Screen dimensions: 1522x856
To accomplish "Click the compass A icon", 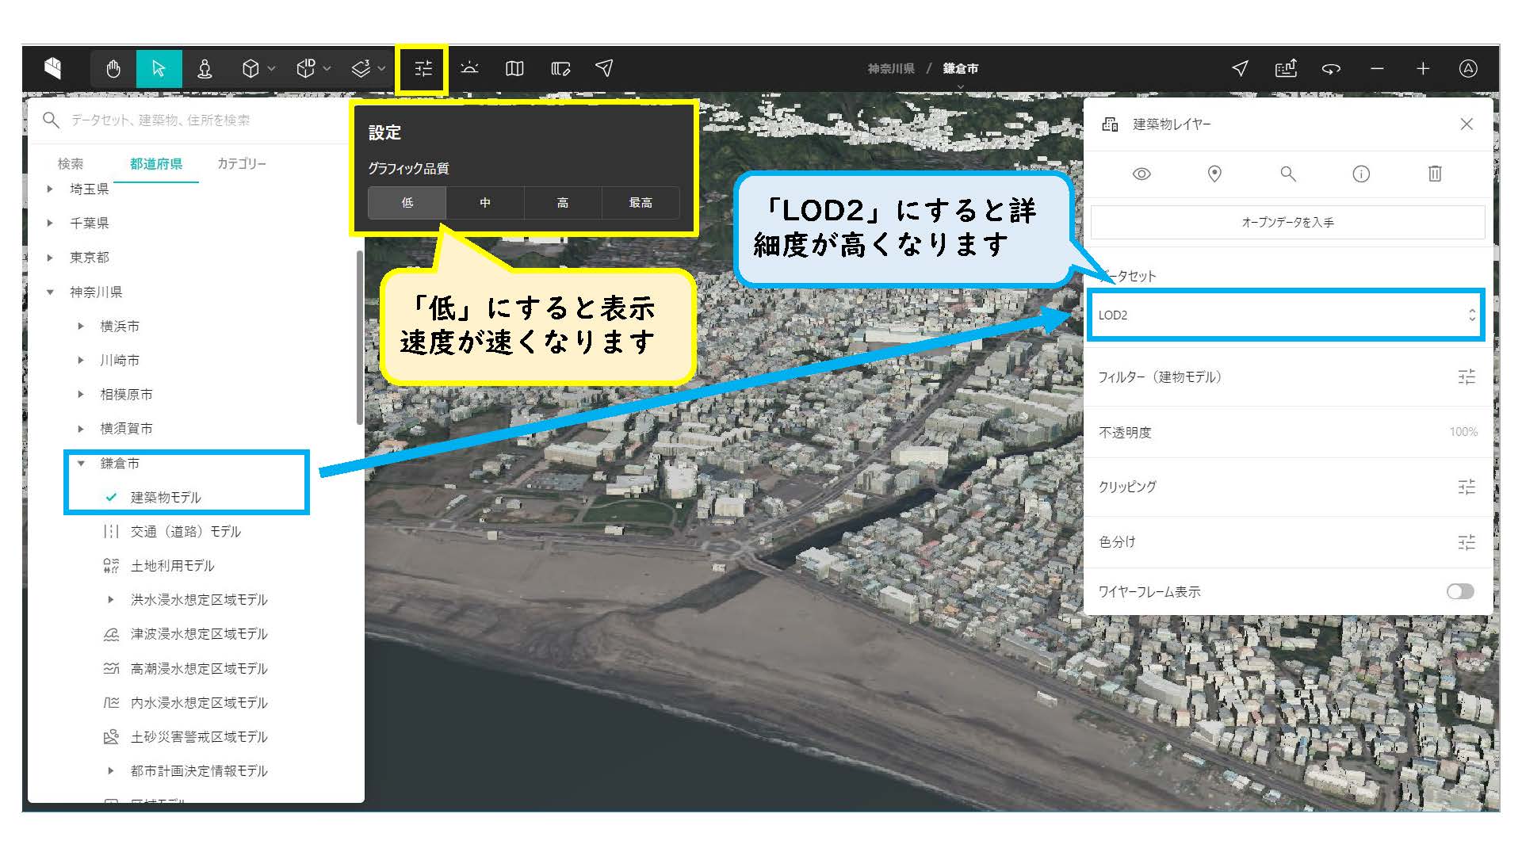I will [1468, 69].
